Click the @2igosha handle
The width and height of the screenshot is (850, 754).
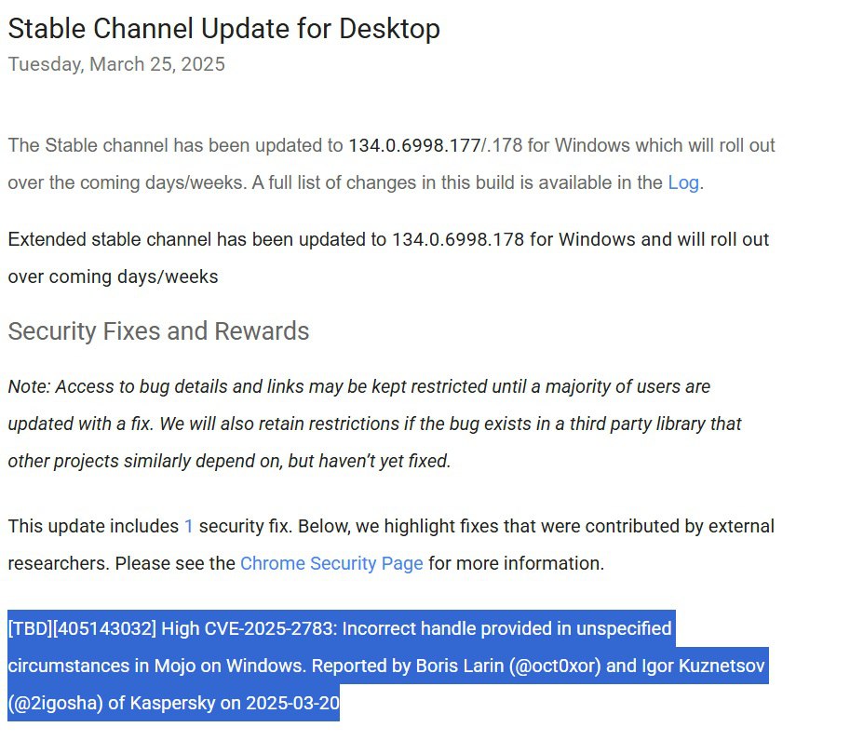54,703
